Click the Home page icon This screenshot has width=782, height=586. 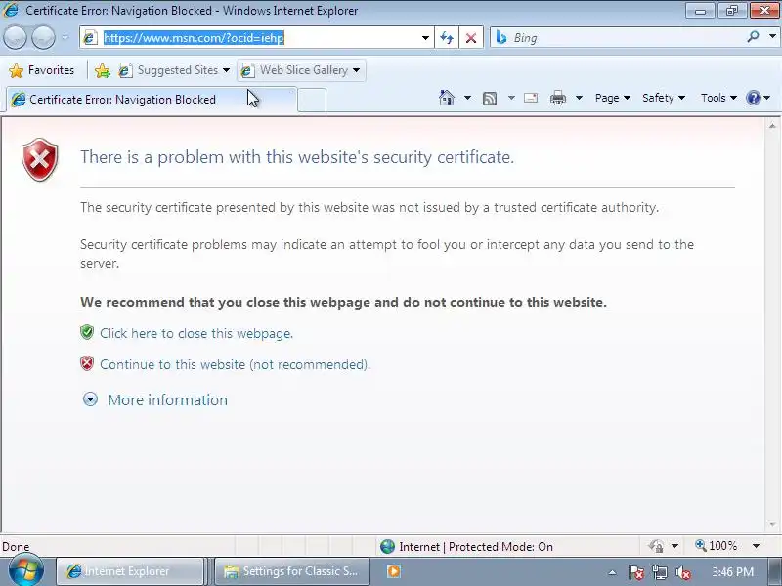[447, 98]
